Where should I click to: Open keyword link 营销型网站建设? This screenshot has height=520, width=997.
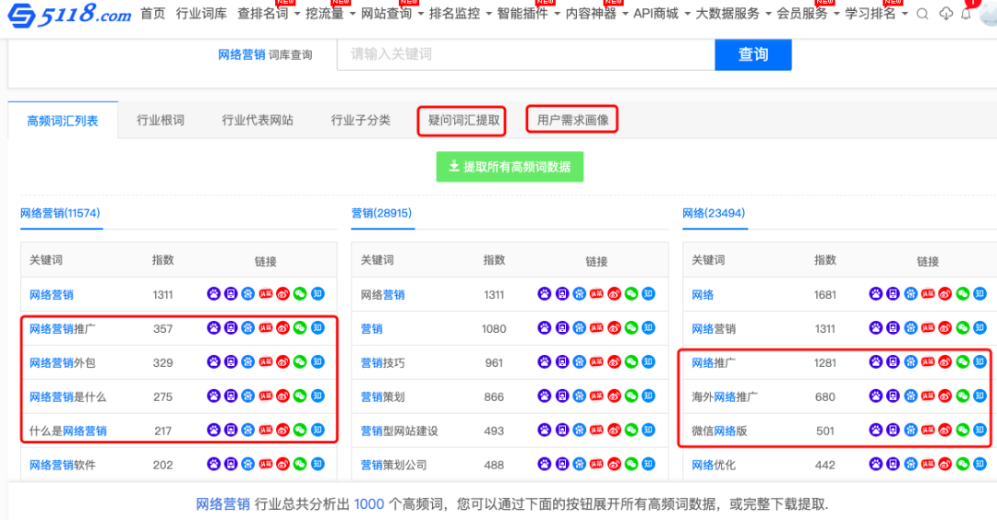400,431
